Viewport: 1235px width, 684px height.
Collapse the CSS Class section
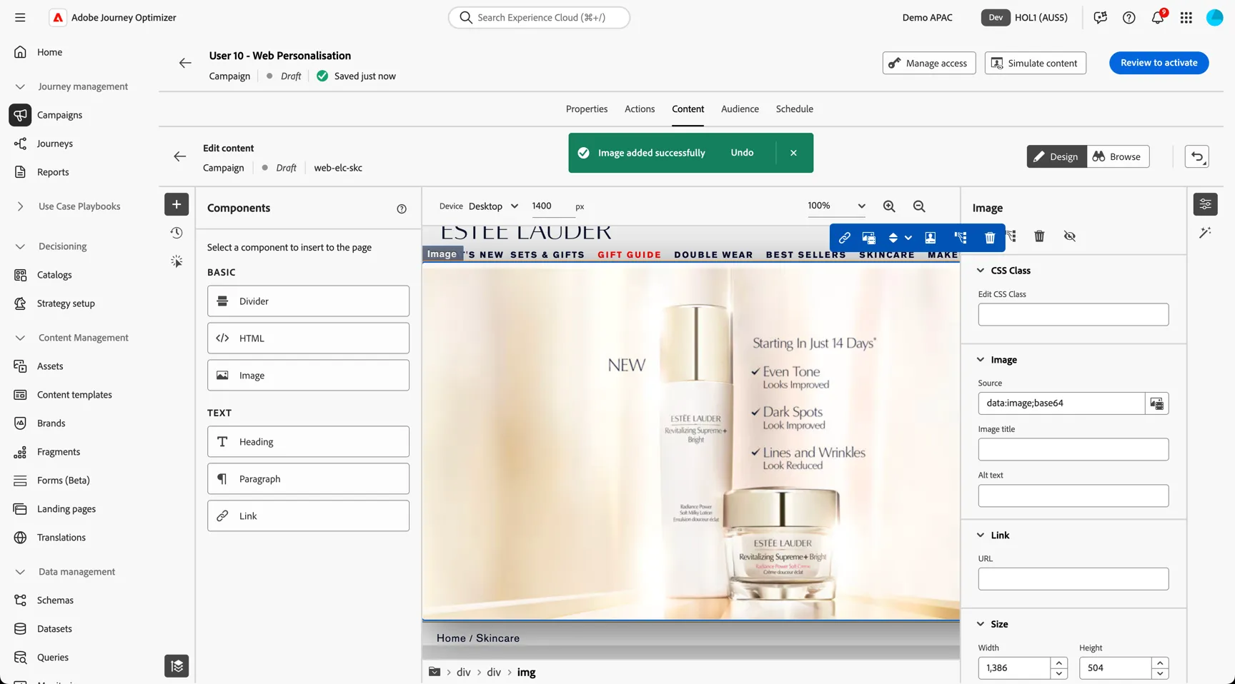pyautogui.click(x=981, y=271)
